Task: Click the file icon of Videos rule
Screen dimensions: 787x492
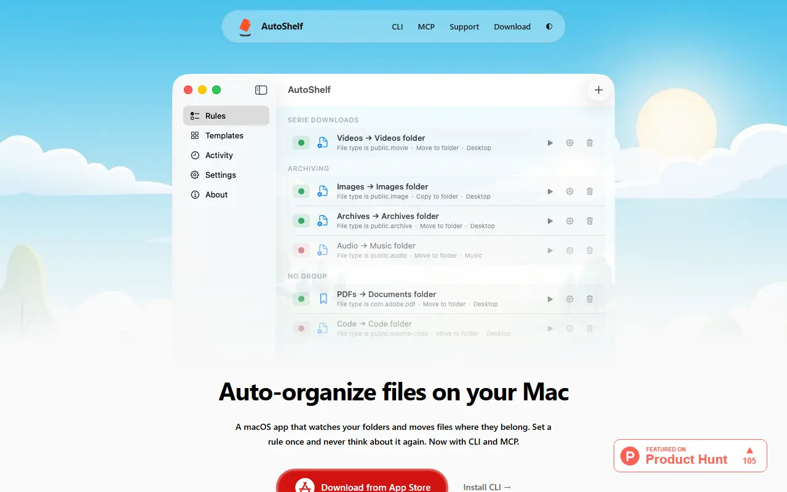Action: click(x=323, y=143)
